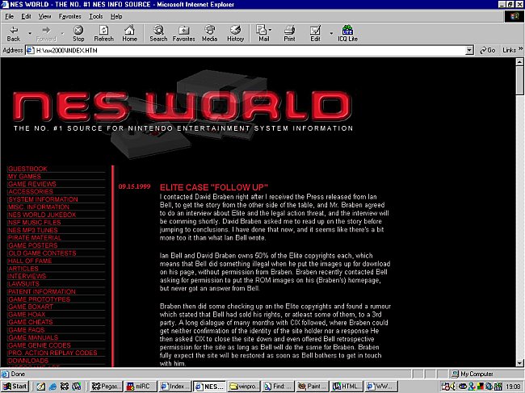Show the History panel
This screenshot has height=393, width=525.
[235, 33]
